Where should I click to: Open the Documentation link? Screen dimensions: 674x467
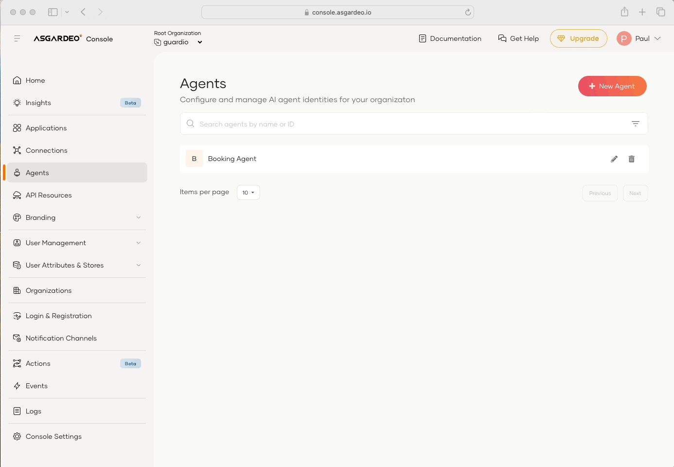point(449,38)
